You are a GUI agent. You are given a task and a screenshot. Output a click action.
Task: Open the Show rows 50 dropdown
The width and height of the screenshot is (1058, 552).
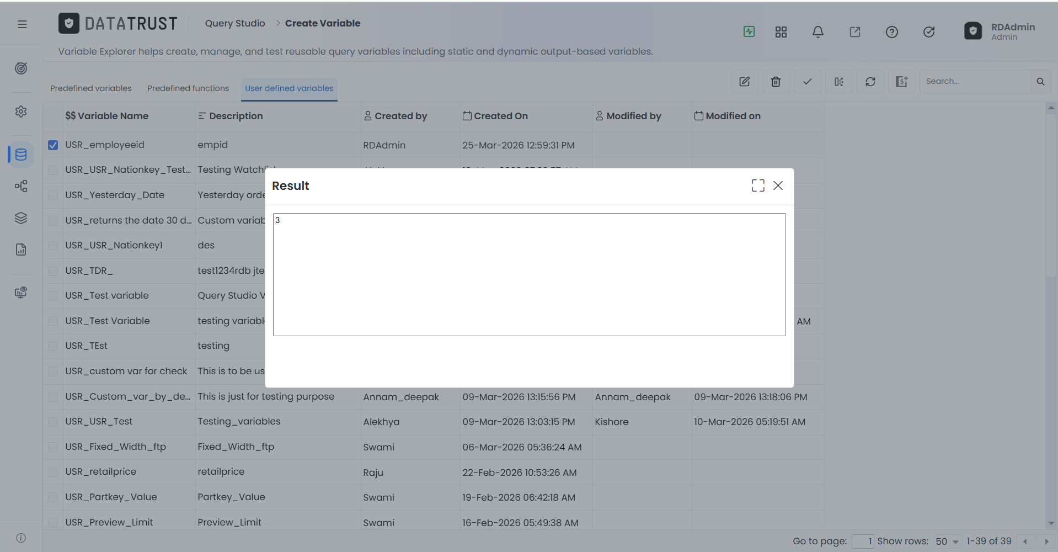[947, 542]
